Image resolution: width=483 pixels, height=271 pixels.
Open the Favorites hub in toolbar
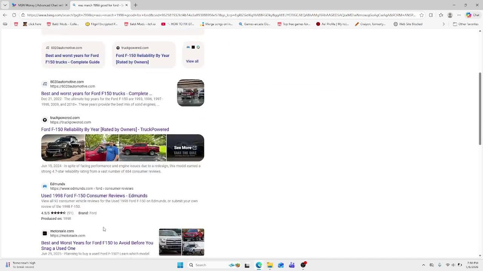[x=441, y=15]
